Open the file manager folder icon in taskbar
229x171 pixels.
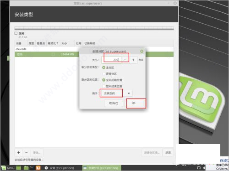[x=26, y=168]
